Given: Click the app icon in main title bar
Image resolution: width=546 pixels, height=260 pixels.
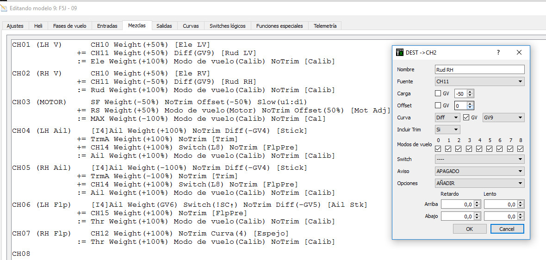Looking at the screenshot, I should (4, 7).
